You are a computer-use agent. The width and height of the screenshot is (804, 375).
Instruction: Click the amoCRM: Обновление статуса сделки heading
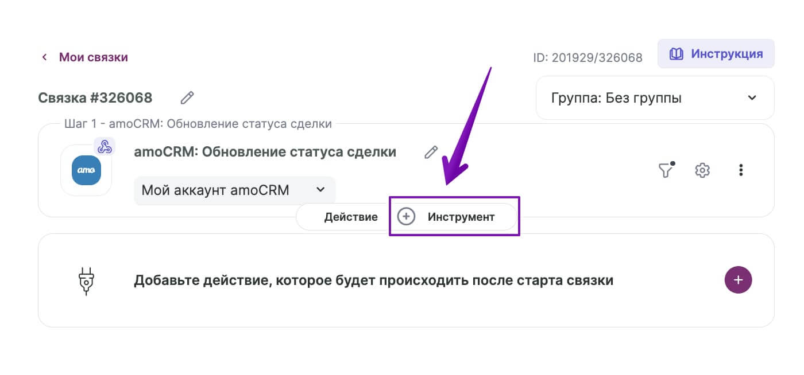pyautogui.click(x=265, y=152)
